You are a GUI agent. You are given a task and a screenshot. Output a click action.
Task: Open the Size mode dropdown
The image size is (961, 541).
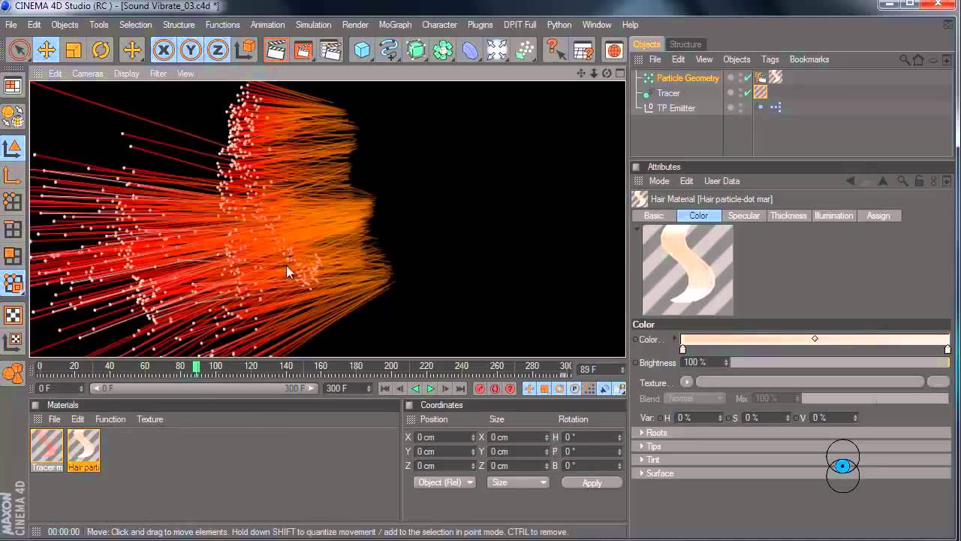(x=518, y=482)
